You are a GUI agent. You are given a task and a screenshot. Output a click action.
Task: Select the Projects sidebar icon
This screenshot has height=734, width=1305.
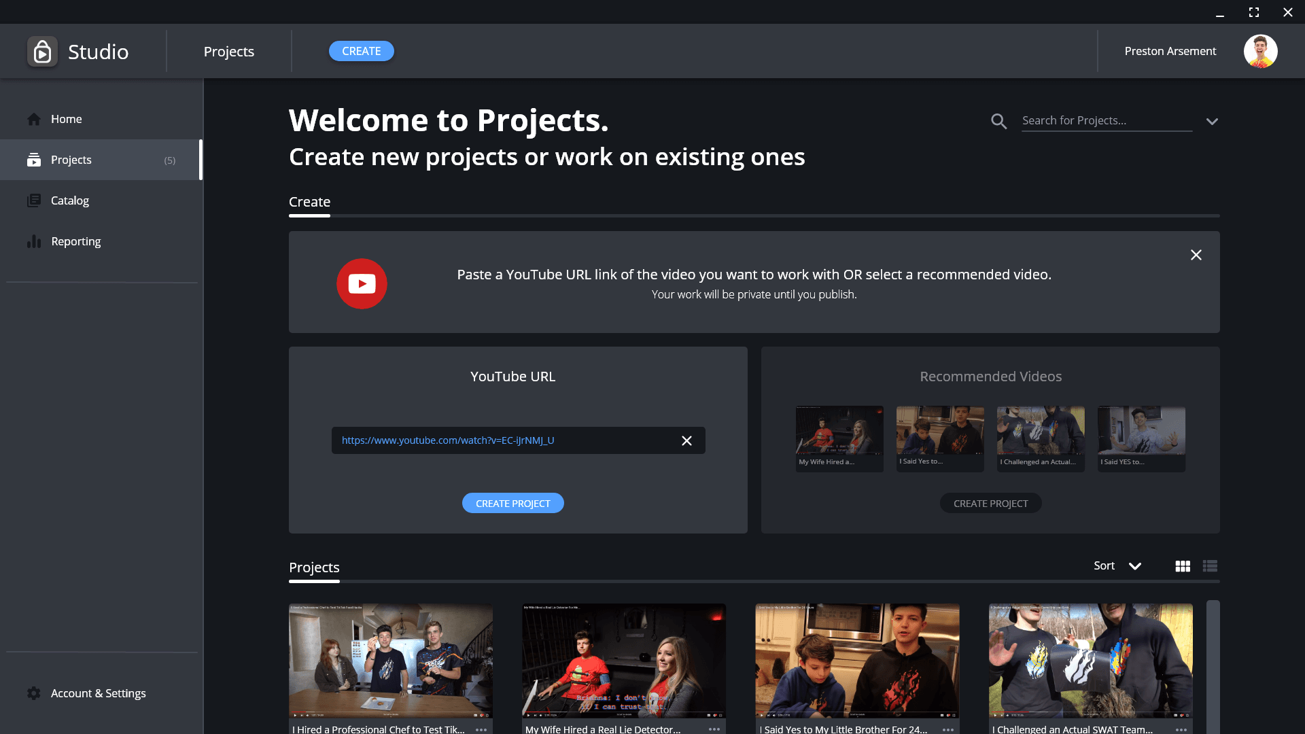pos(33,160)
